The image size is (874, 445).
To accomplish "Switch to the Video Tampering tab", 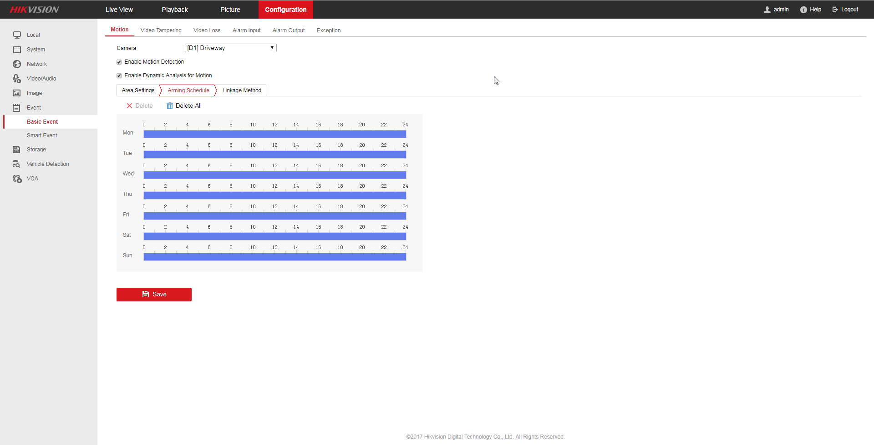I will coord(161,30).
